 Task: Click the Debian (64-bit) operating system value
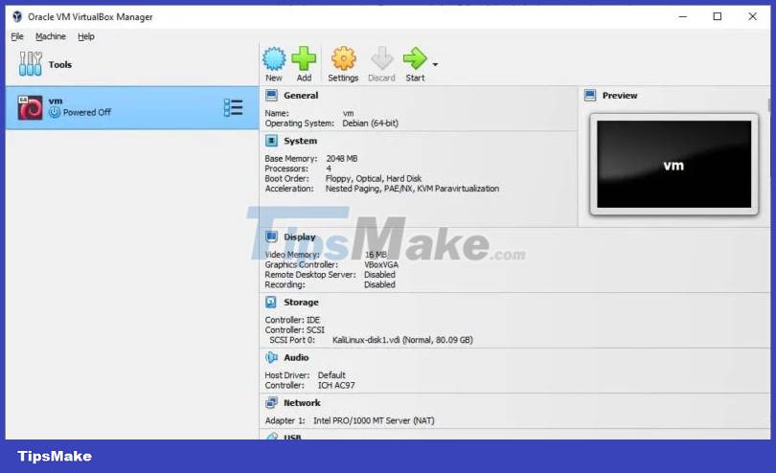click(370, 124)
